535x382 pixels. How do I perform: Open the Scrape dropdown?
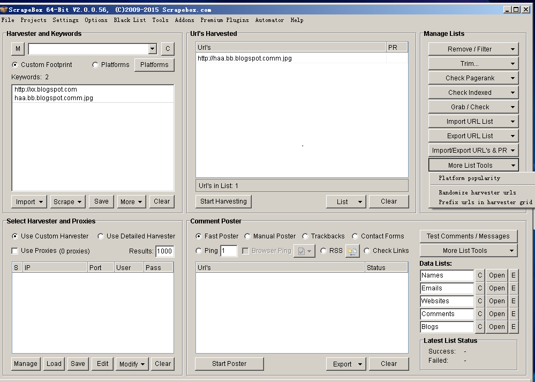tap(67, 201)
